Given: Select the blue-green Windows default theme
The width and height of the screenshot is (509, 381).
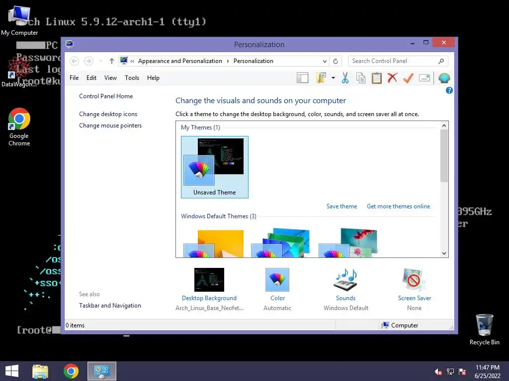Looking at the screenshot, I should coord(280,243).
